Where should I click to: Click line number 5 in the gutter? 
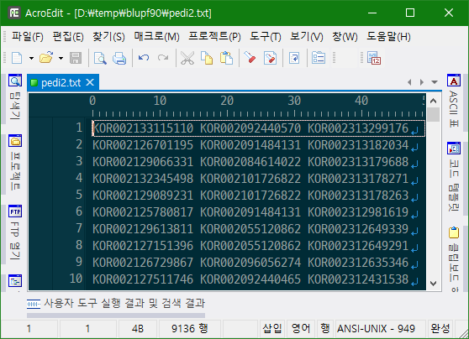[x=79, y=195]
